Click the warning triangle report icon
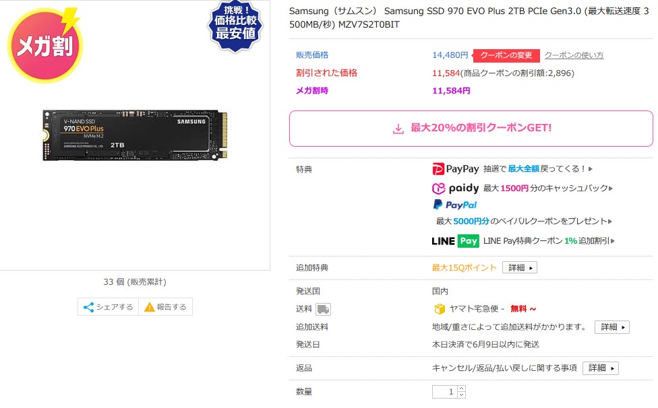Image resolution: width=658 pixels, height=408 pixels. pos(150,307)
